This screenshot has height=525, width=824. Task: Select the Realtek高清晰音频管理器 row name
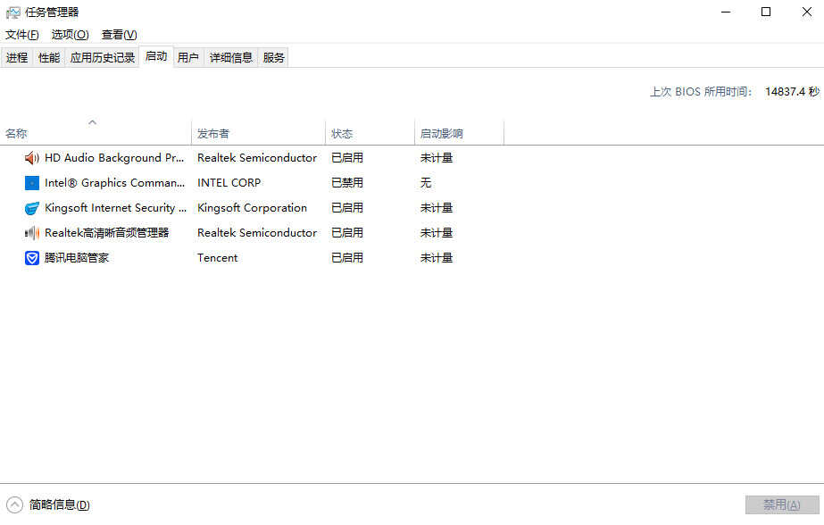(106, 233)
